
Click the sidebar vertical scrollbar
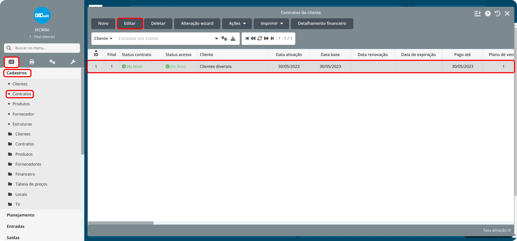[82, 111]
